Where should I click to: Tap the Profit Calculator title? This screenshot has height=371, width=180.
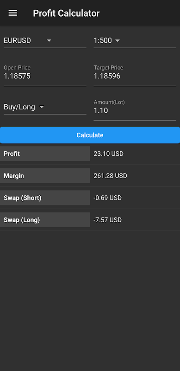click(66, 13)
